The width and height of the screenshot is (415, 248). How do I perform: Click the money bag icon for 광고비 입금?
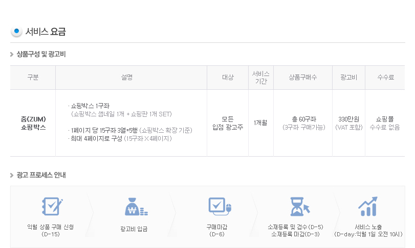(136, 207)
